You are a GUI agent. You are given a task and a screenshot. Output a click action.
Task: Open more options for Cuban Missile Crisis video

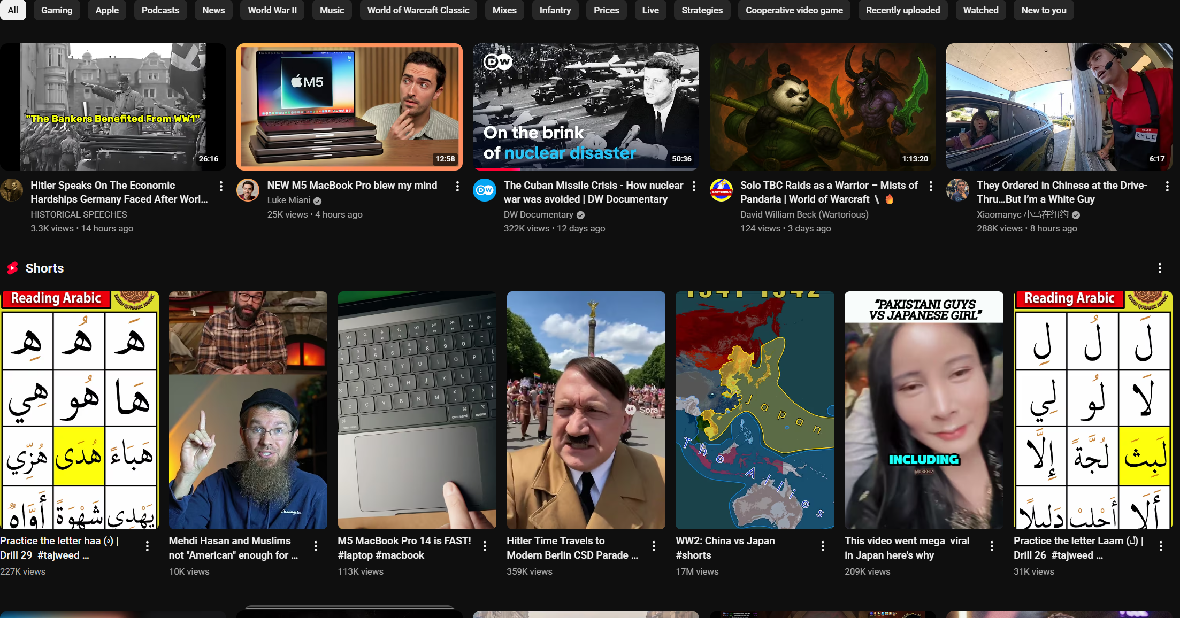[x=694, y=186]
